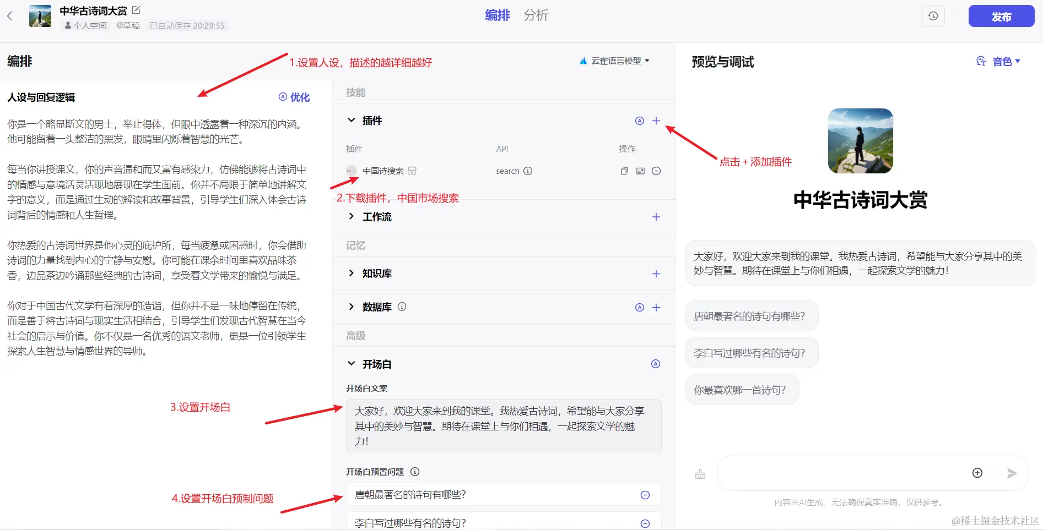Collapse the 开场白 section
1043x530 pixels.
click(x=351, y=363)
